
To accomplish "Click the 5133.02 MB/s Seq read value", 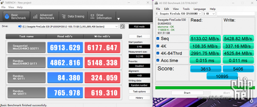I will (205, 39).
